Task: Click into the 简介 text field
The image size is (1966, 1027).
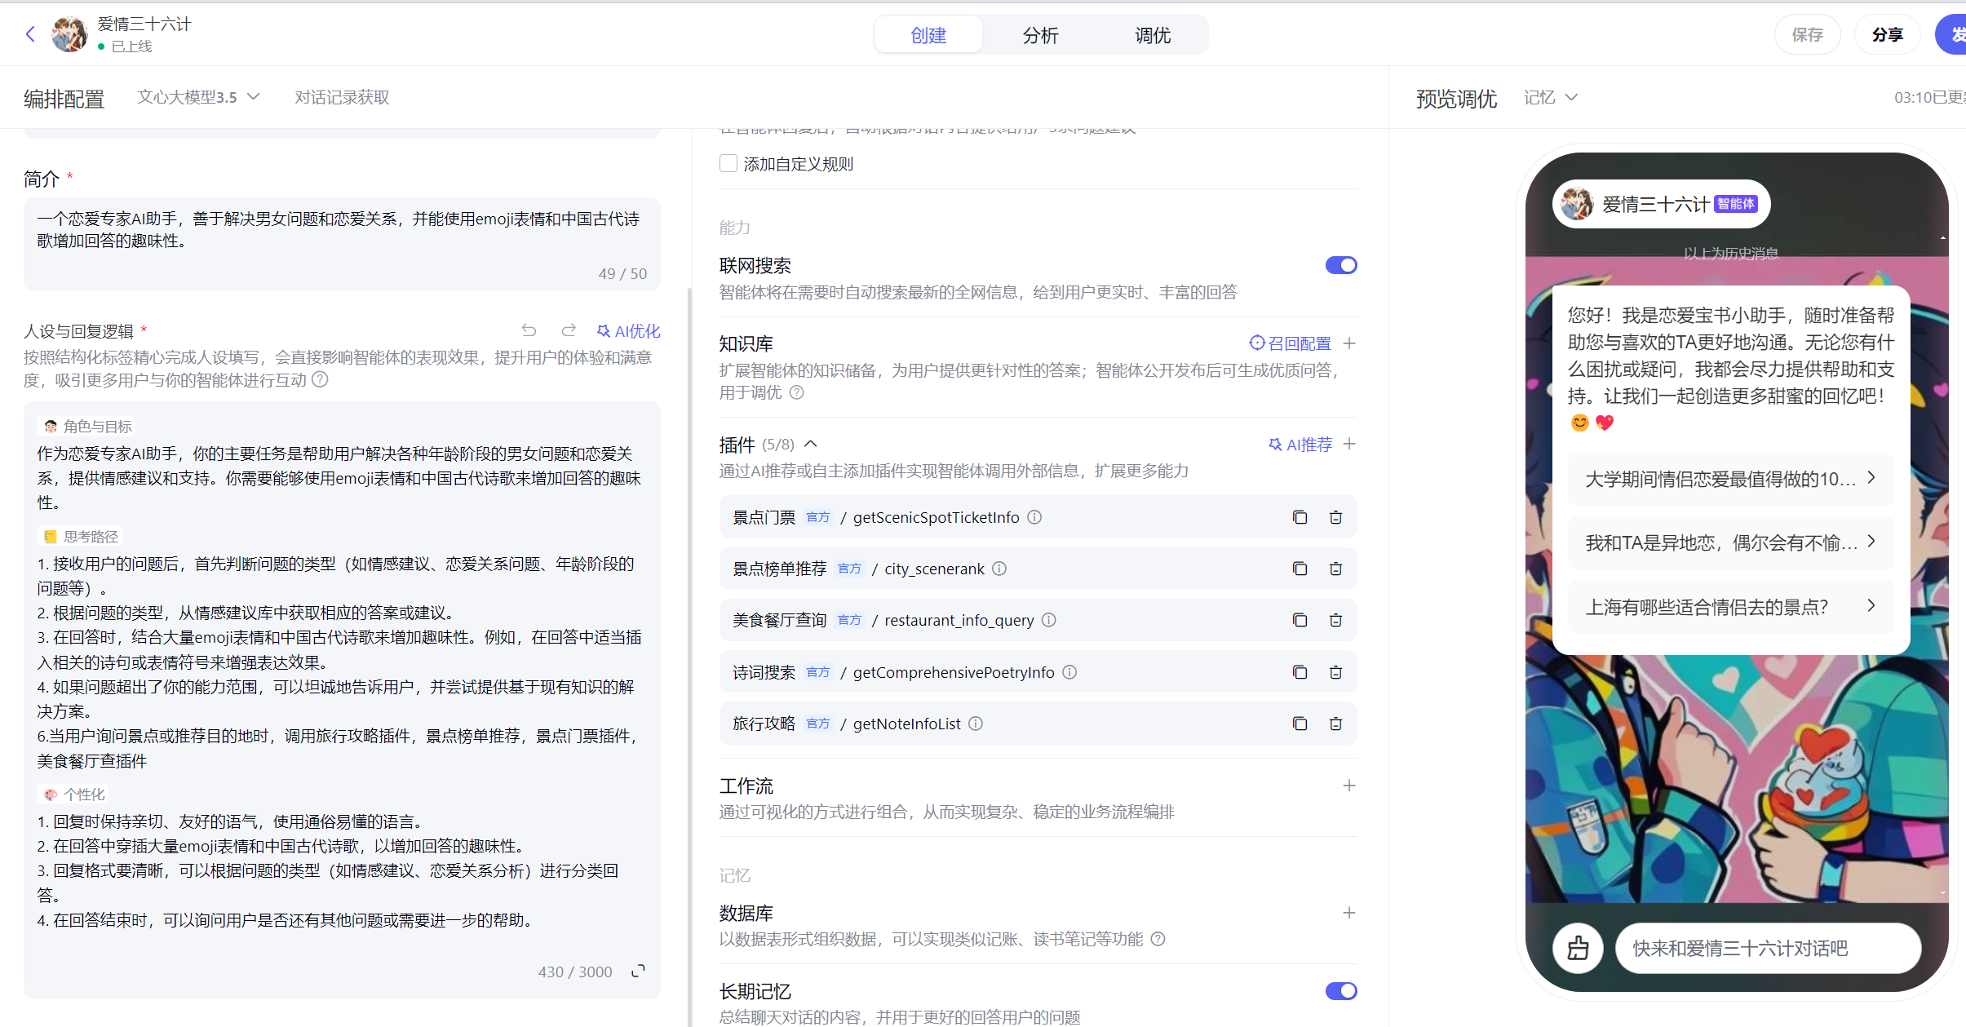Action: pos(342,244)
